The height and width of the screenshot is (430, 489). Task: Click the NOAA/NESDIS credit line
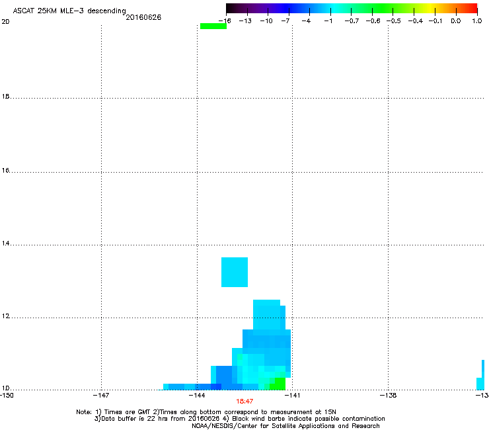[285, 426]
